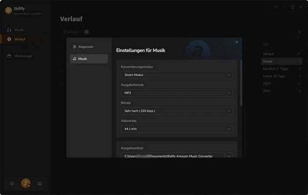
Task: Click the clock Verlauf icon
Action: (9, 39)
